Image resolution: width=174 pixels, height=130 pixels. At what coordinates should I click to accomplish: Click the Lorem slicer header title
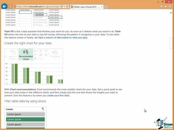click(10, 109)
